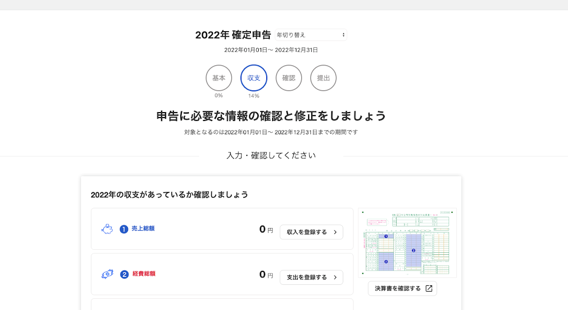Click the 収入を登録する button

pyautogui.click(x=312, y=232)
